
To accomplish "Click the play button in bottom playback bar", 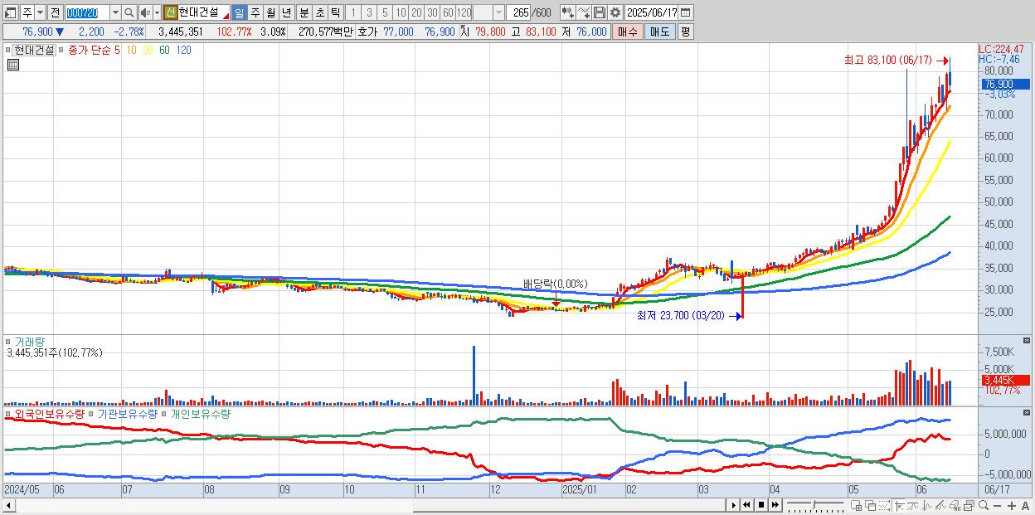I will (734, 505).
